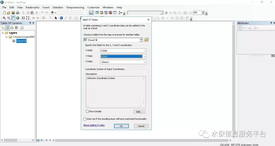Increase the 300 value with spinner

pyautogui.click(x=203, y=12)
